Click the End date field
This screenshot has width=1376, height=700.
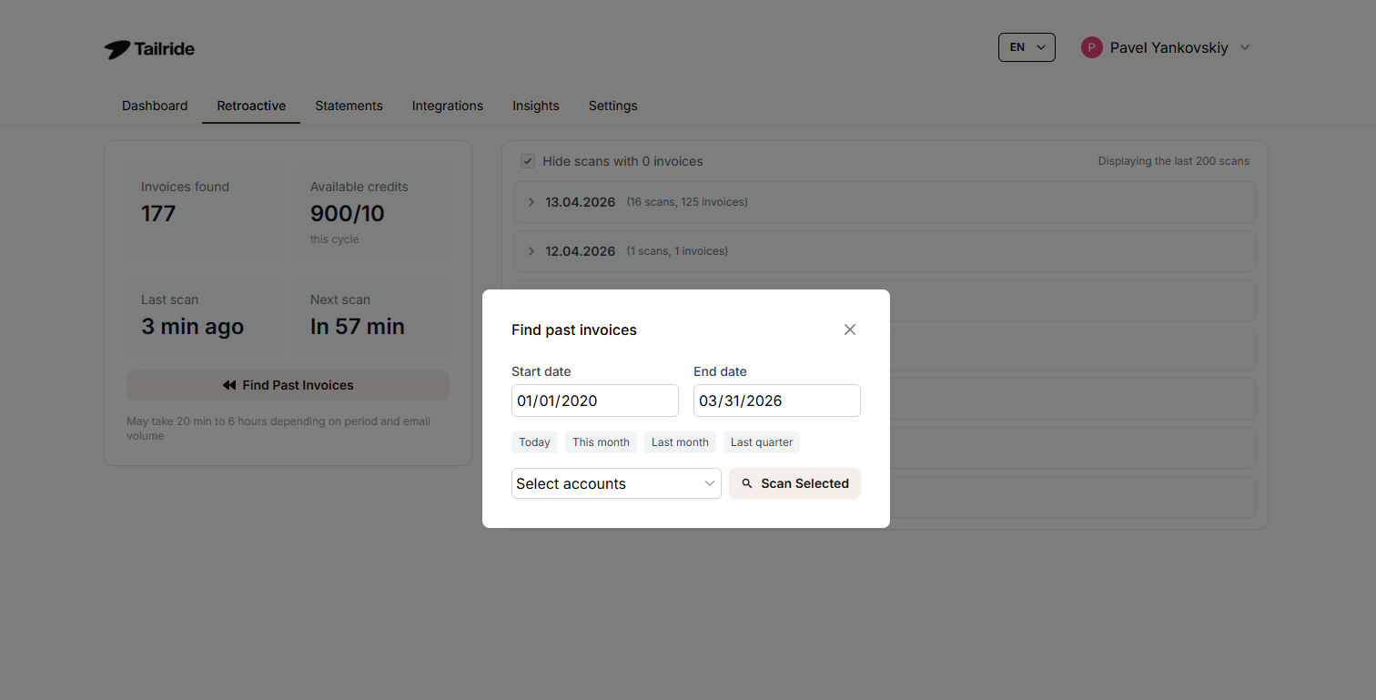click(776, 401)
